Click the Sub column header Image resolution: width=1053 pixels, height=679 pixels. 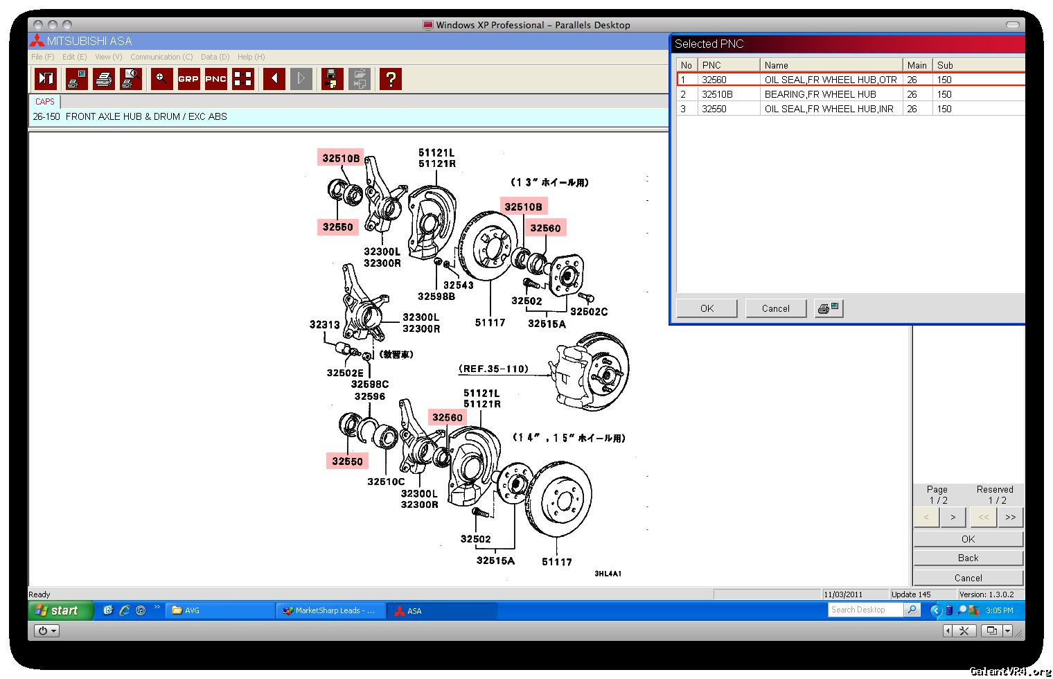978,65
